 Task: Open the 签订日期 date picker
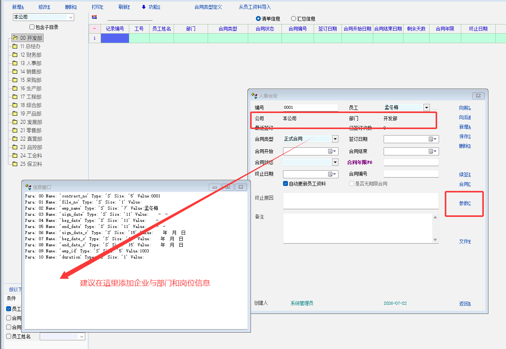[433, 139]
